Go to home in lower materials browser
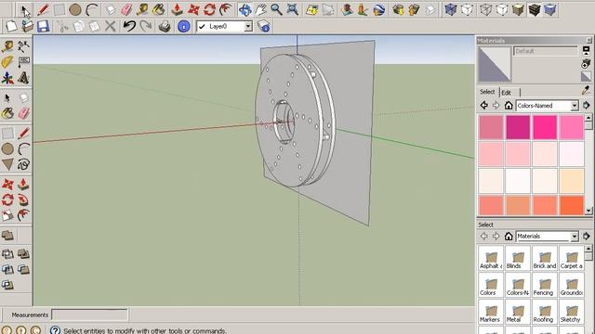 click(509, 237)
